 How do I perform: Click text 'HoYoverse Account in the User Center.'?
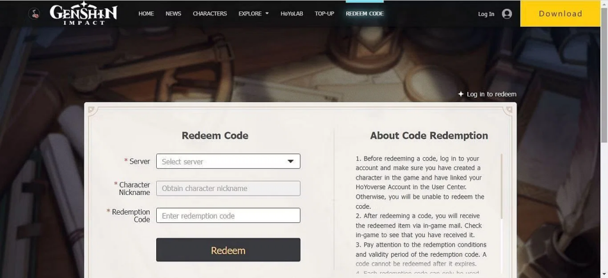point(411,187)
